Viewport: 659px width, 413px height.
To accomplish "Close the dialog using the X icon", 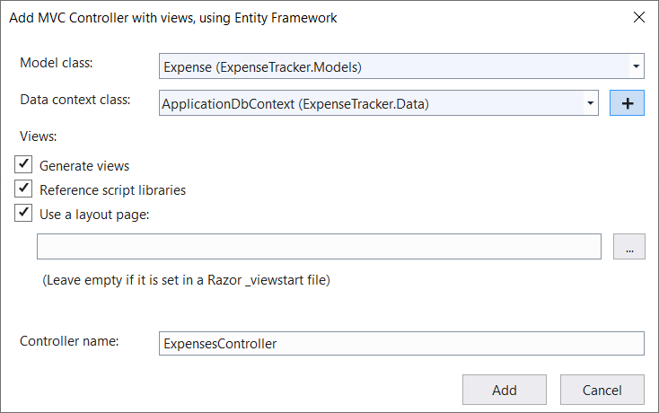I will pos(638,17).
